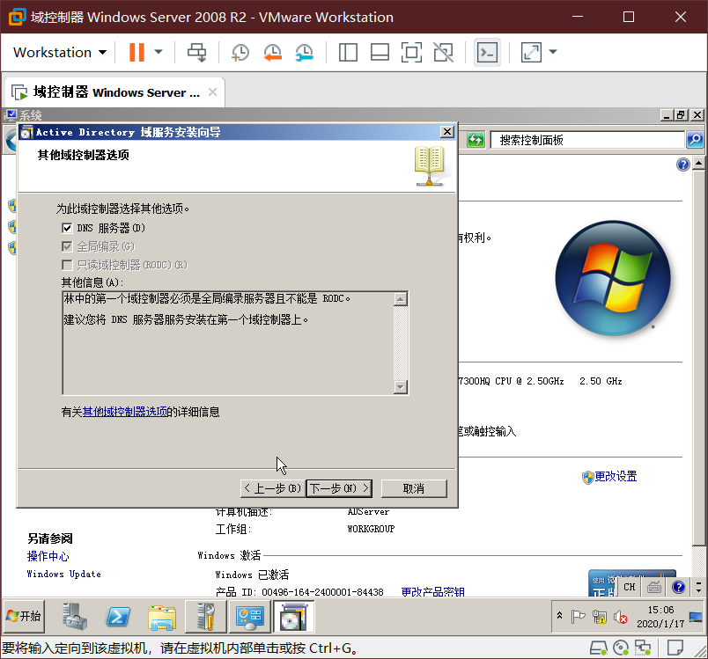Toggle the DNS 服务器 checkbox
Image resolution: width=708 pixels, height=659 pixels.
coord(67,228)
